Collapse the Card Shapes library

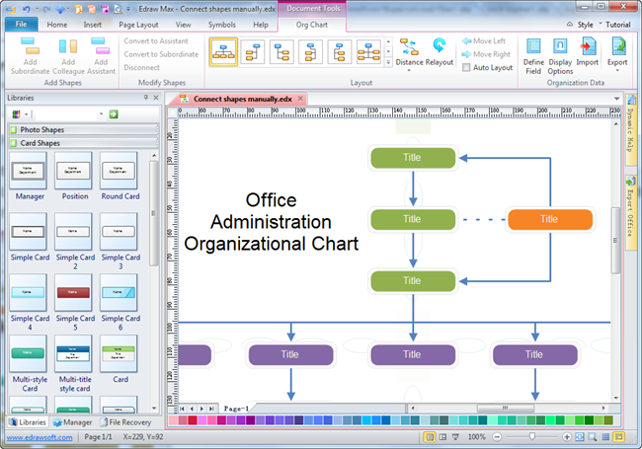83,143
